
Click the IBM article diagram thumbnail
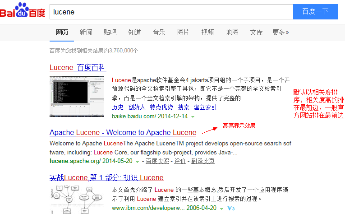point(77,200)
